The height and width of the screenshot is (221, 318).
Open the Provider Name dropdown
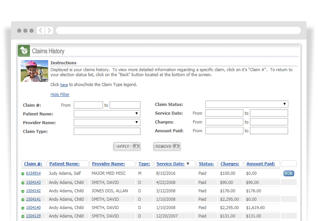click(x=107, y=122)
